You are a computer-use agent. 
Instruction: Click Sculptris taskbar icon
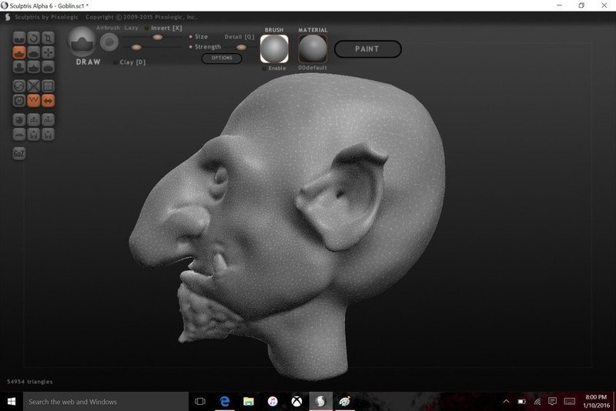(x=320, y=402)
